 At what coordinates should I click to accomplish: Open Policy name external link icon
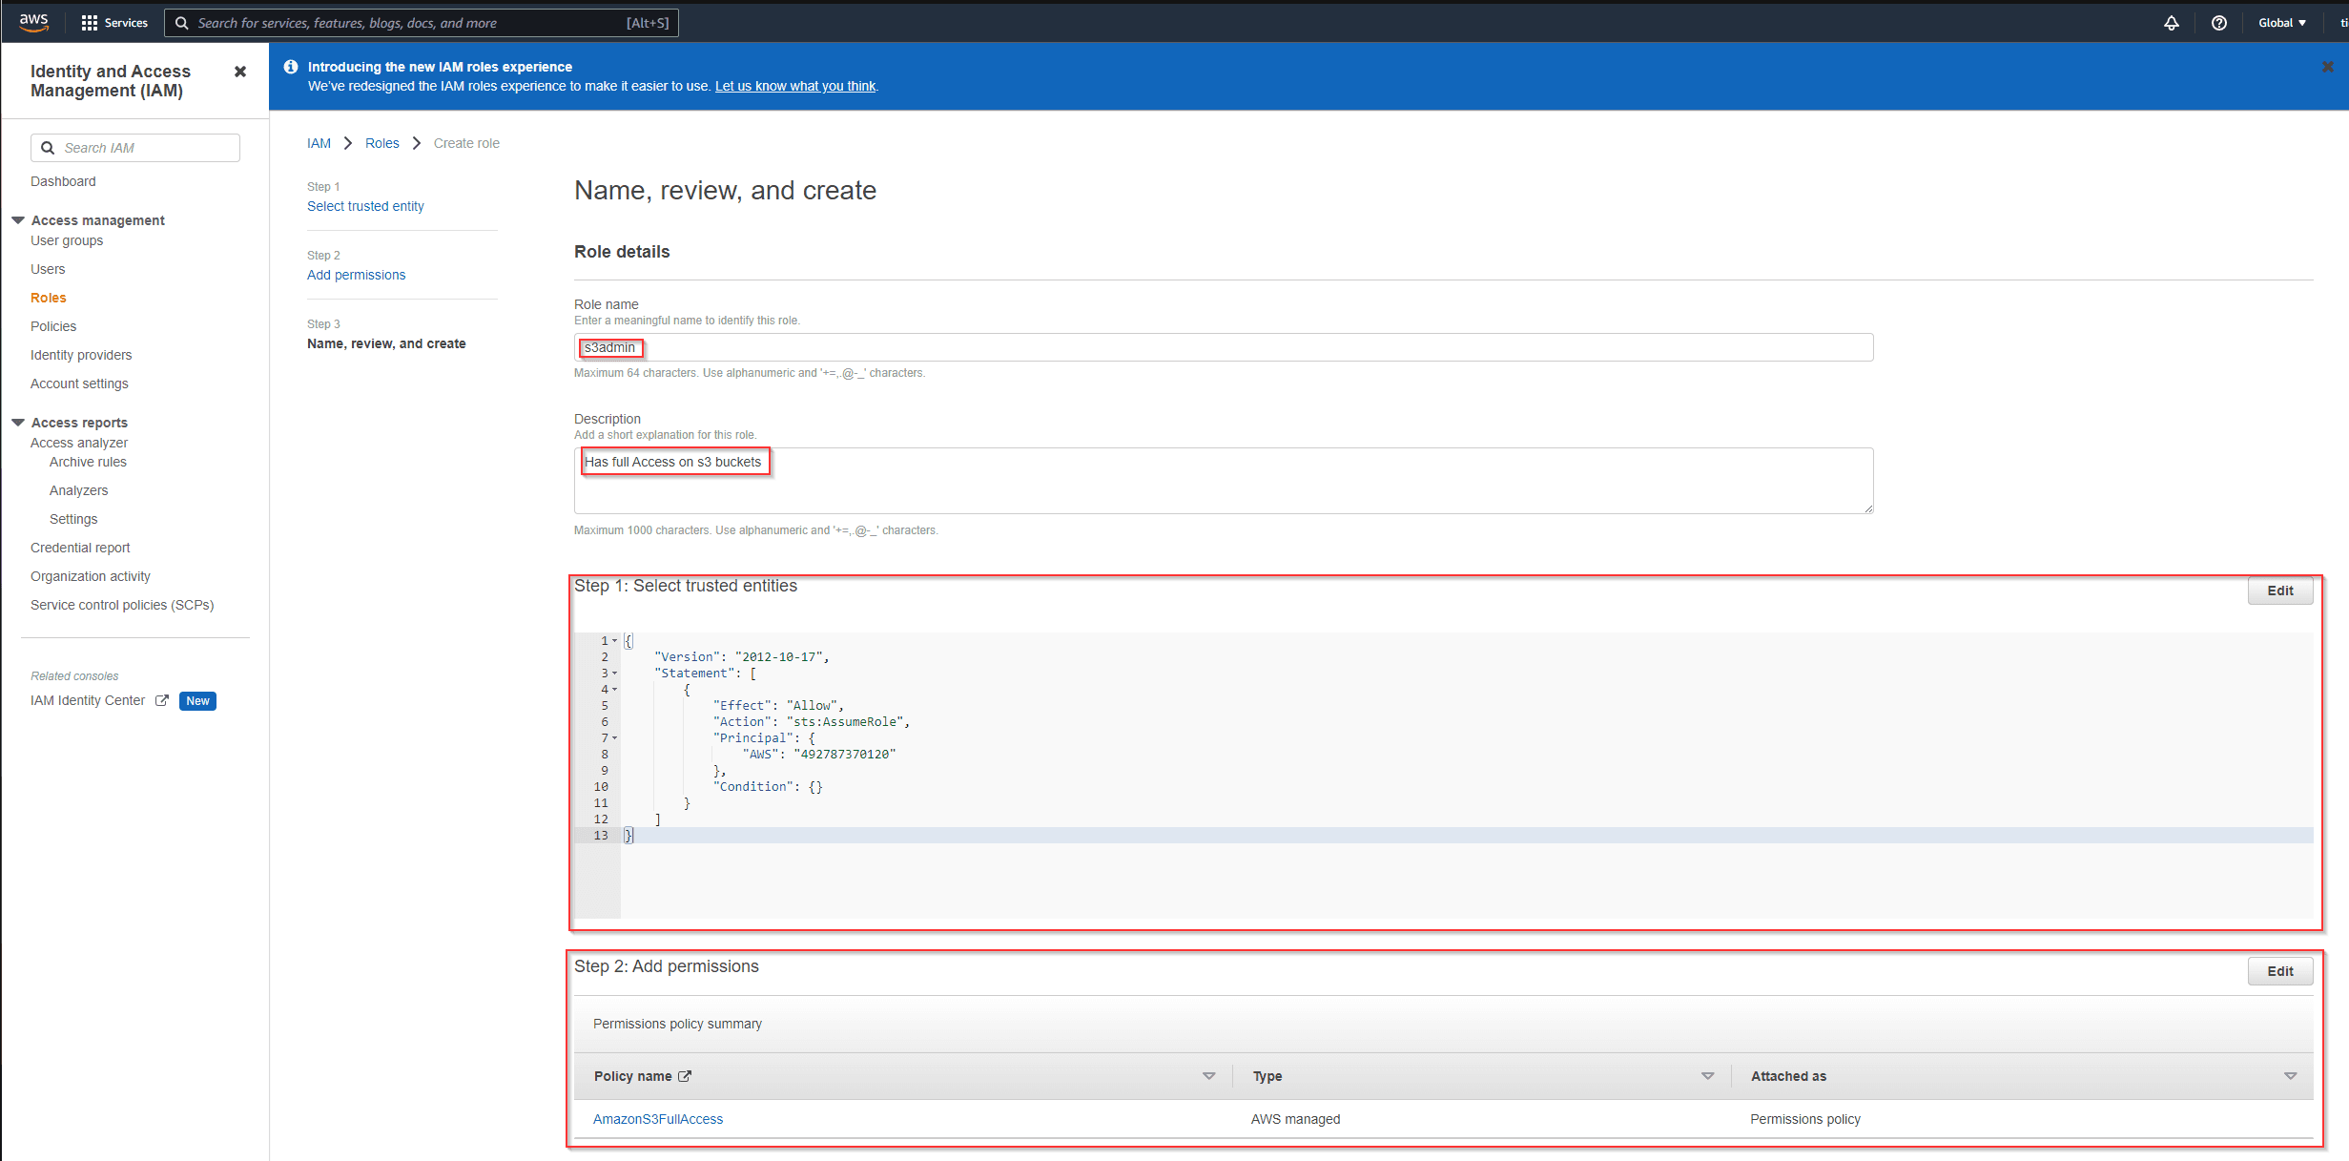pos(685,1076)
